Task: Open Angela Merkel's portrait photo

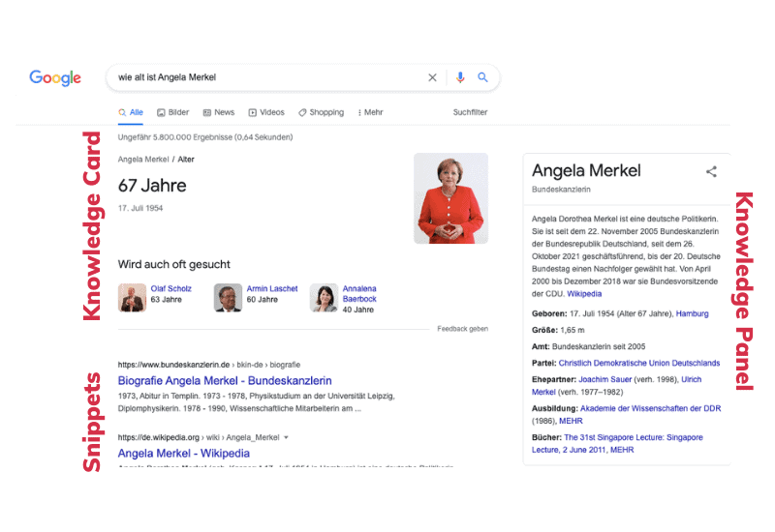Action: [450, 198]
